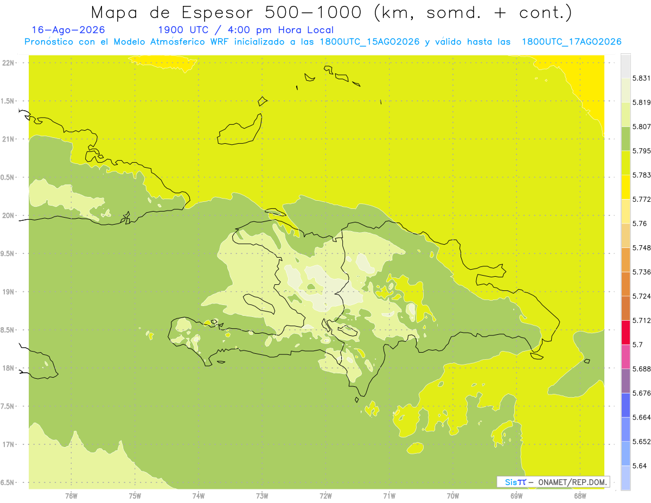The height and width of the screenshot is (503, 651).
Task: Click the longitude label 75W
Action: tap(135, 495)
